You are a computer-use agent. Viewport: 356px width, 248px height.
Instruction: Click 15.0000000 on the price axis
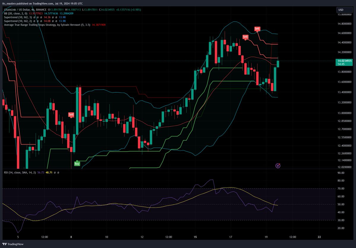[345, 14]
